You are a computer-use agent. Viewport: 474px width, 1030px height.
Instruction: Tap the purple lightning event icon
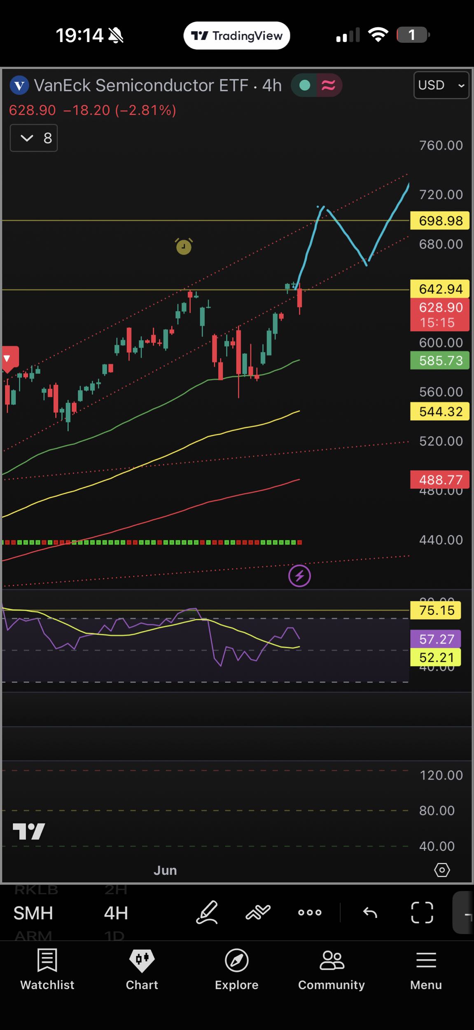tap(299, 576)
